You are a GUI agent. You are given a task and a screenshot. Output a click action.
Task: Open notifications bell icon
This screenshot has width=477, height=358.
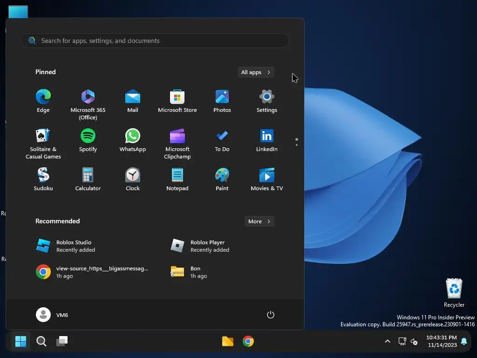coord(464,341)
